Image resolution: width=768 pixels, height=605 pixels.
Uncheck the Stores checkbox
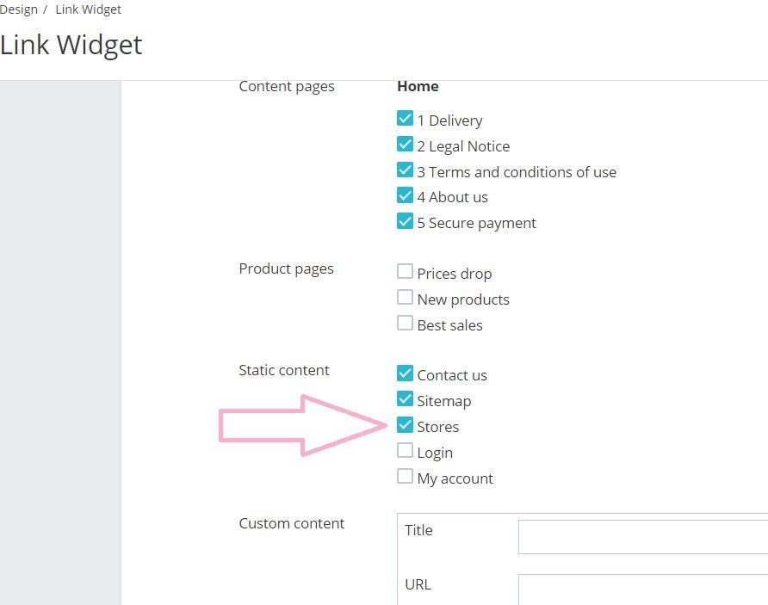click(x=405, y=425)
